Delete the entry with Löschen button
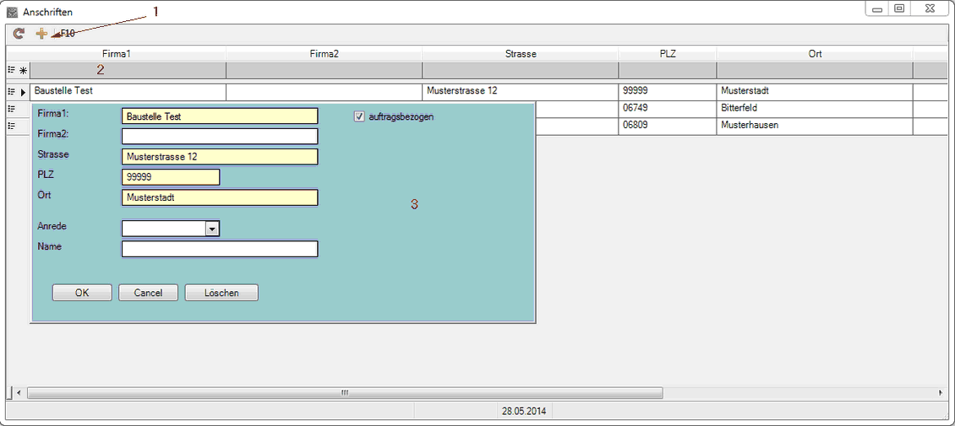Screen dimensions: 955x426 point(221,293)
